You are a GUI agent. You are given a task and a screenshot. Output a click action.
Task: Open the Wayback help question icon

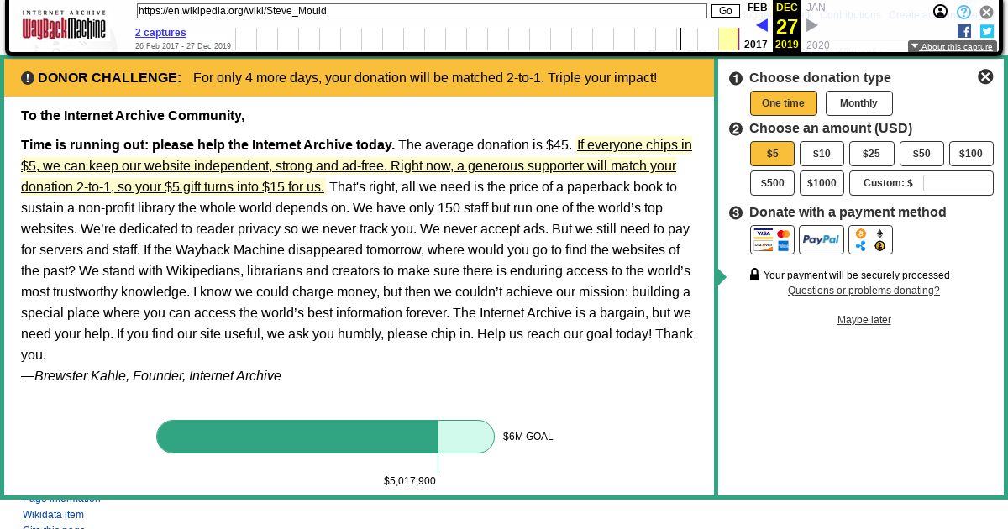[x=963, y=12]
